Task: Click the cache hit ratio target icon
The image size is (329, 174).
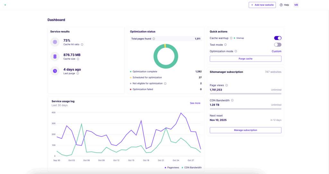Action: [55, 42]
